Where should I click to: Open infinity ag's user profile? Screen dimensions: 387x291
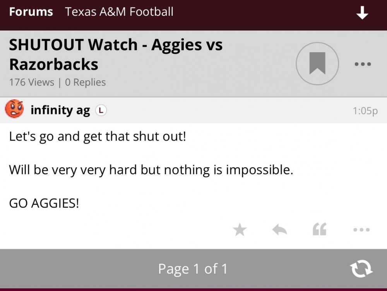(60, 111)
